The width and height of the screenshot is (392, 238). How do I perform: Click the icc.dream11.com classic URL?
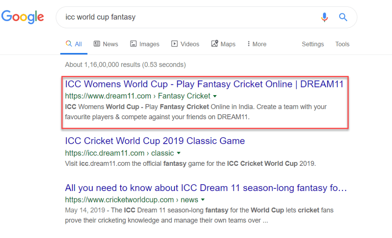(x=119, y=153)
